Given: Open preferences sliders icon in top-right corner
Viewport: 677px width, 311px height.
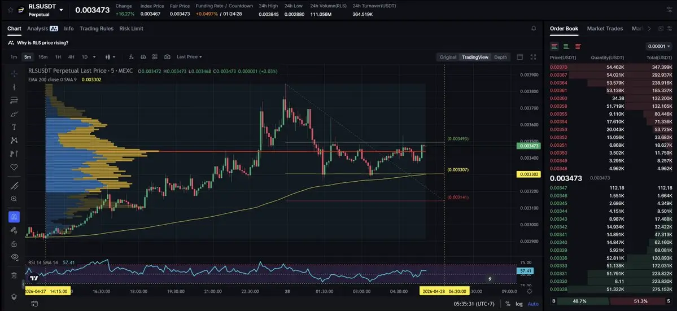Looking at the screenshot, I should (669, 10).
